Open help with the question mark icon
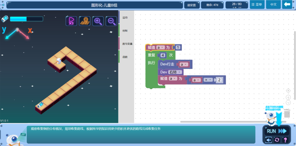296x146 pixels. point(285,140)
